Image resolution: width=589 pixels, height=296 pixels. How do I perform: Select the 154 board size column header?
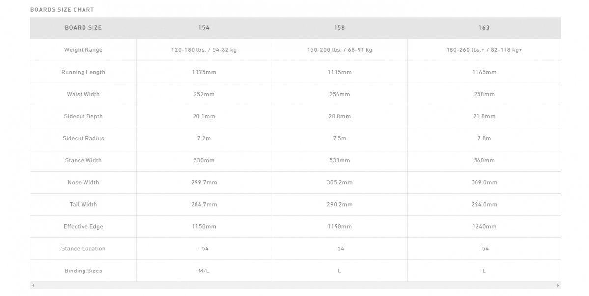[204, 28]
